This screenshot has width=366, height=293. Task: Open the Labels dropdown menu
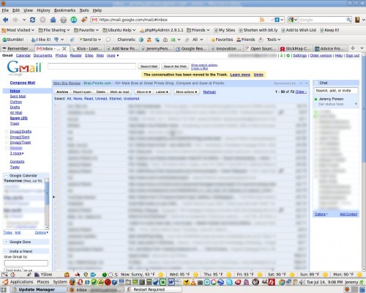(162, 92)
